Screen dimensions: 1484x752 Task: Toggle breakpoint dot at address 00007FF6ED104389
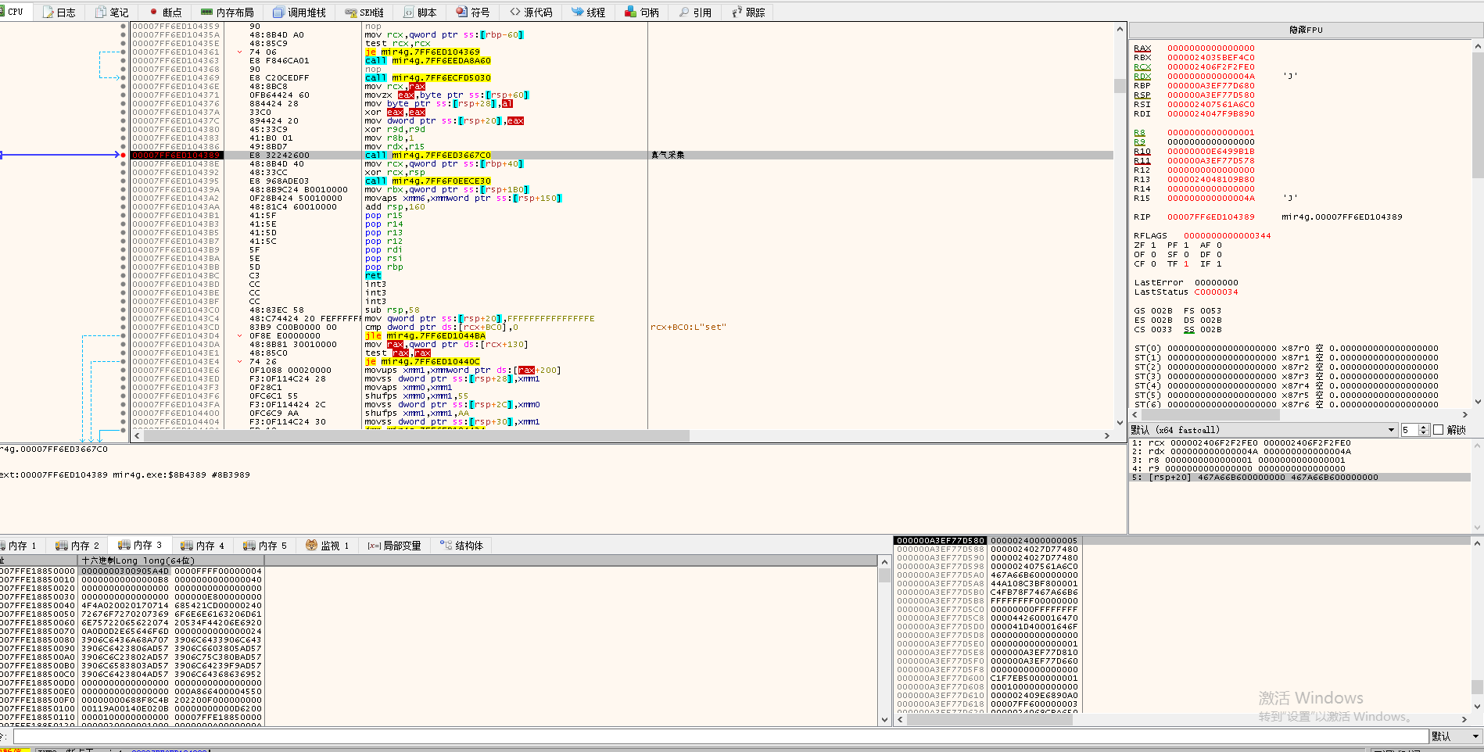tap(124, 156)
